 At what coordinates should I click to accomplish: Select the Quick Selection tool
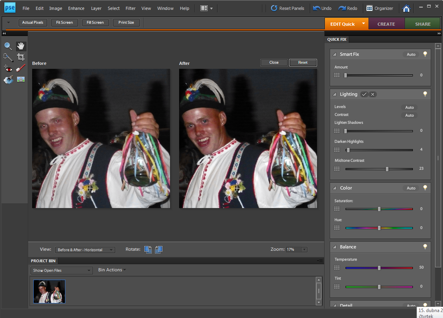point(8,57)
